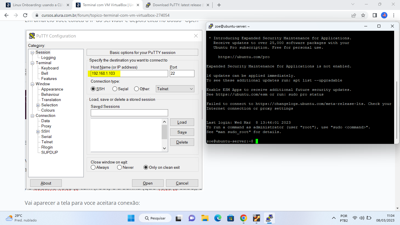Open Microsoft Store from the taskbar

[230, 218]
